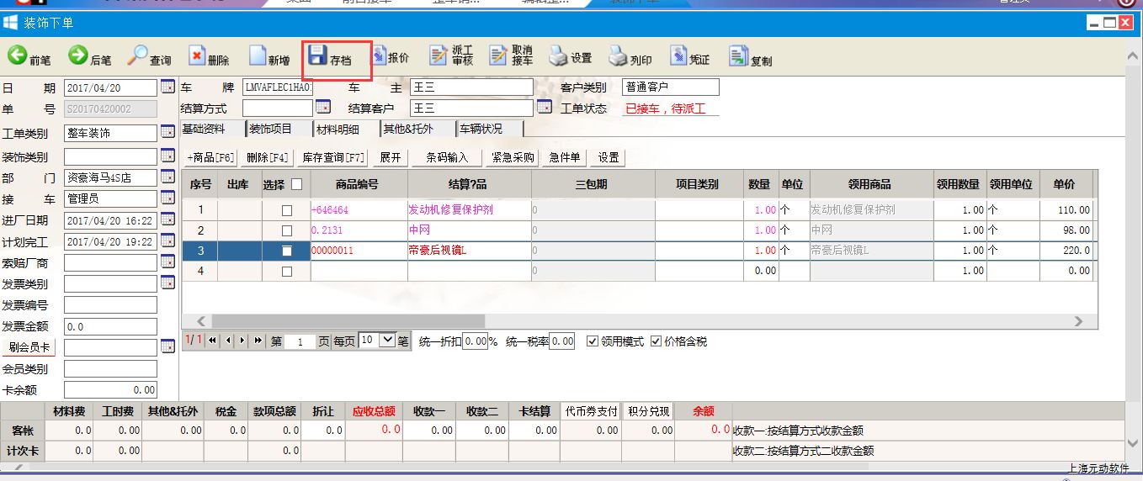Create a new order with 新增
Screen dimensions: 1143x481
coord(258,56)
